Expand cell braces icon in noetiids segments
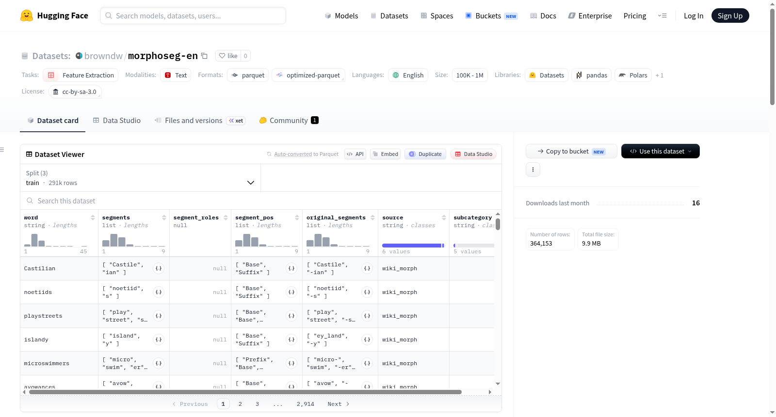Screen dimensions: 776x417 point(159,292)
